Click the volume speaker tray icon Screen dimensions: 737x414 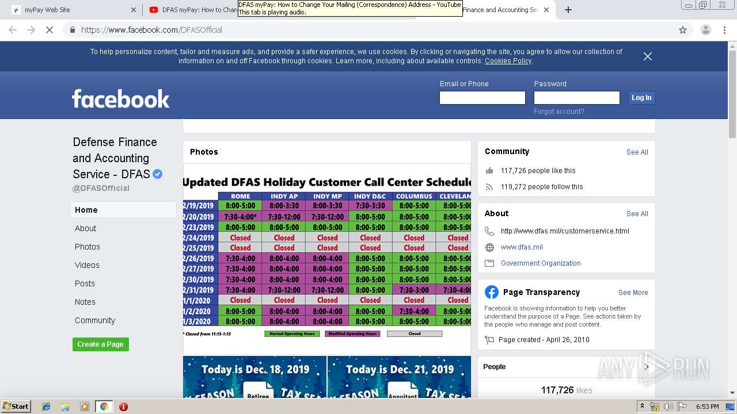[668, 407]
